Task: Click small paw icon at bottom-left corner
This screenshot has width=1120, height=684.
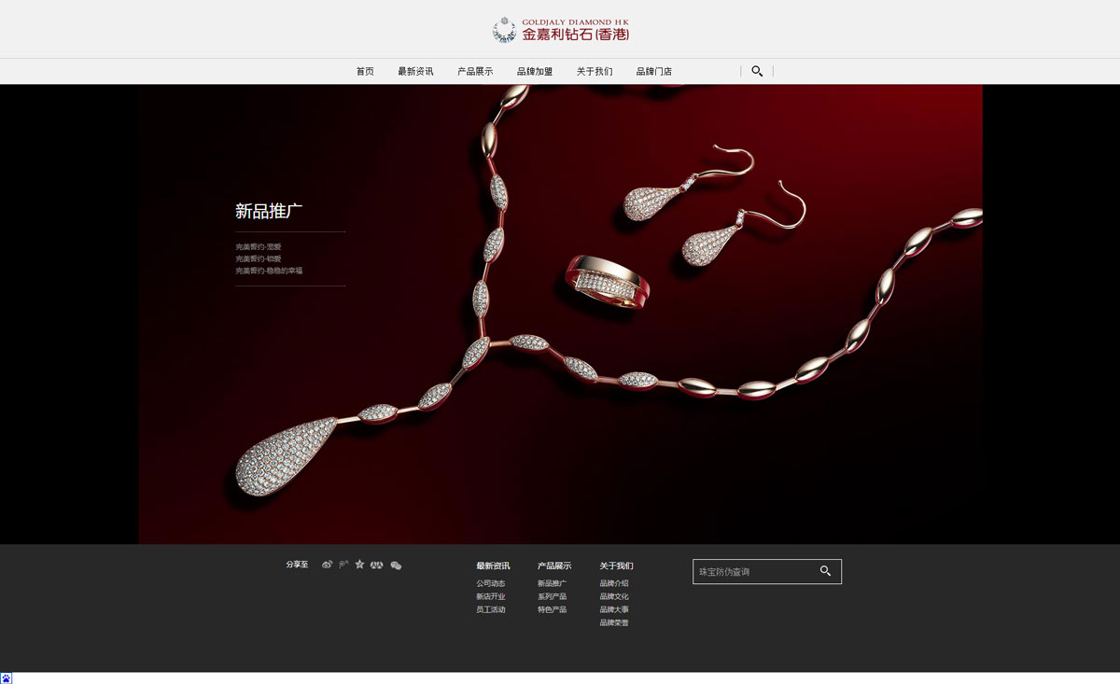Action: 7,677
